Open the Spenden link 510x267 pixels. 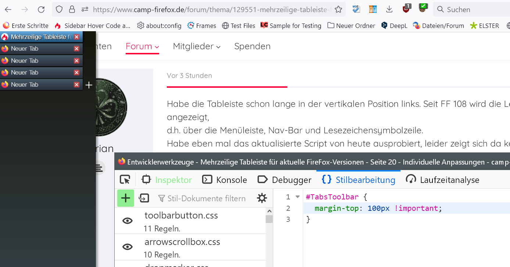252,46
